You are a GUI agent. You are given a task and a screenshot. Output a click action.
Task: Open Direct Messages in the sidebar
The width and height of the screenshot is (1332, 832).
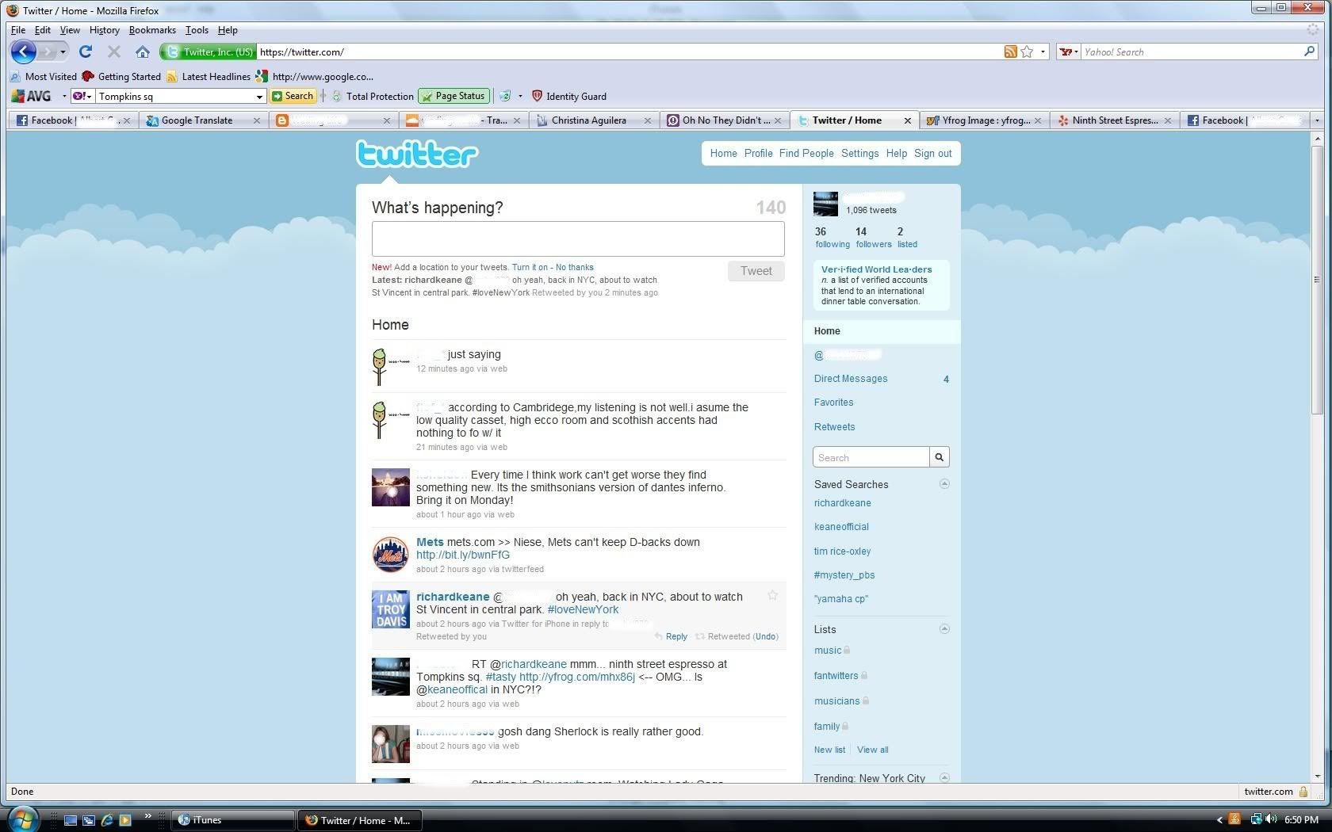point(851,379)
